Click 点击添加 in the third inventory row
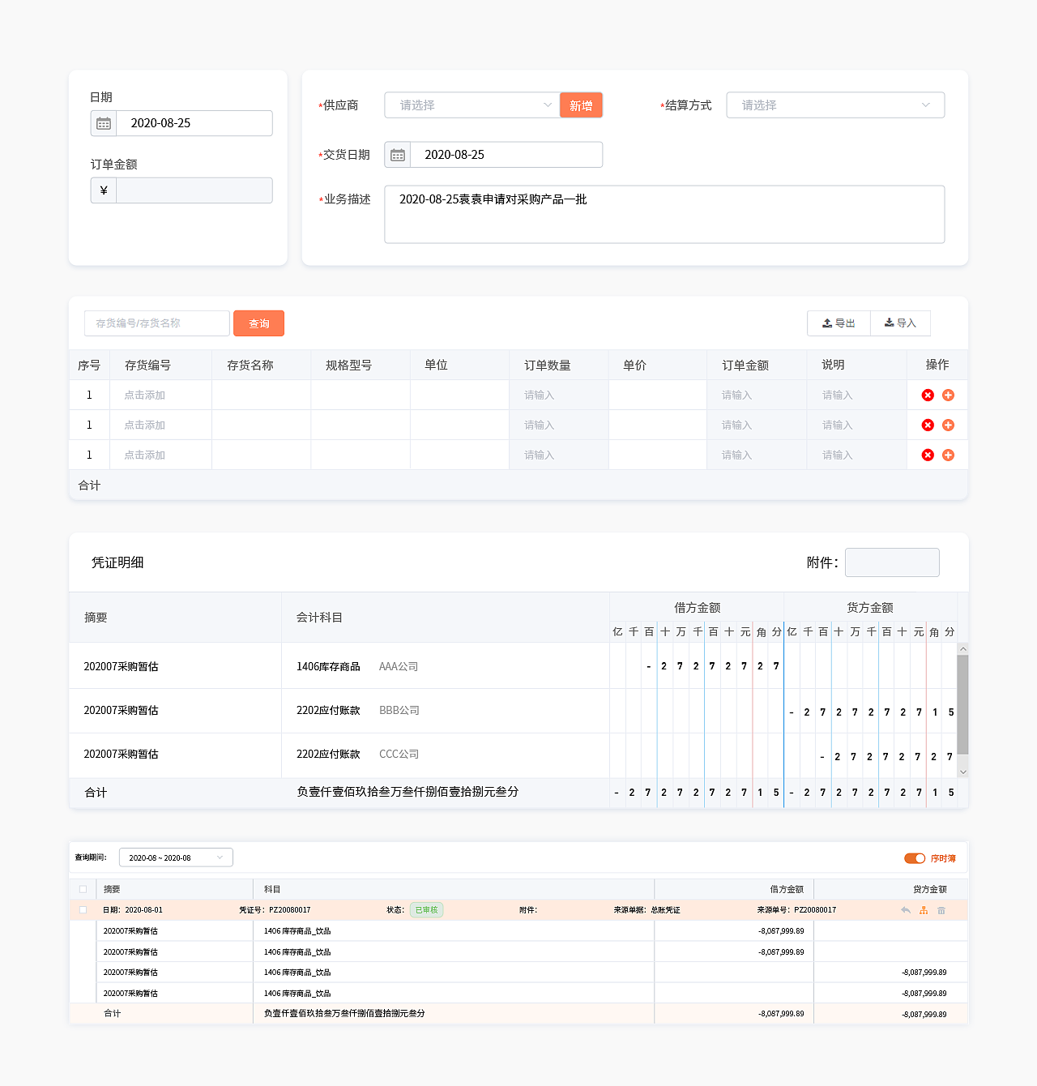The width and height of the screenshot is (1037, 1086). click(x=145, y=455)
